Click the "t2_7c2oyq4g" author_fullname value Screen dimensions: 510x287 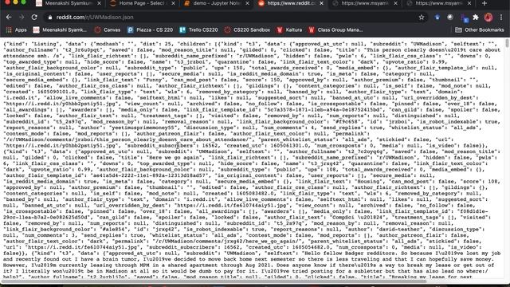[x=367, y=151]
